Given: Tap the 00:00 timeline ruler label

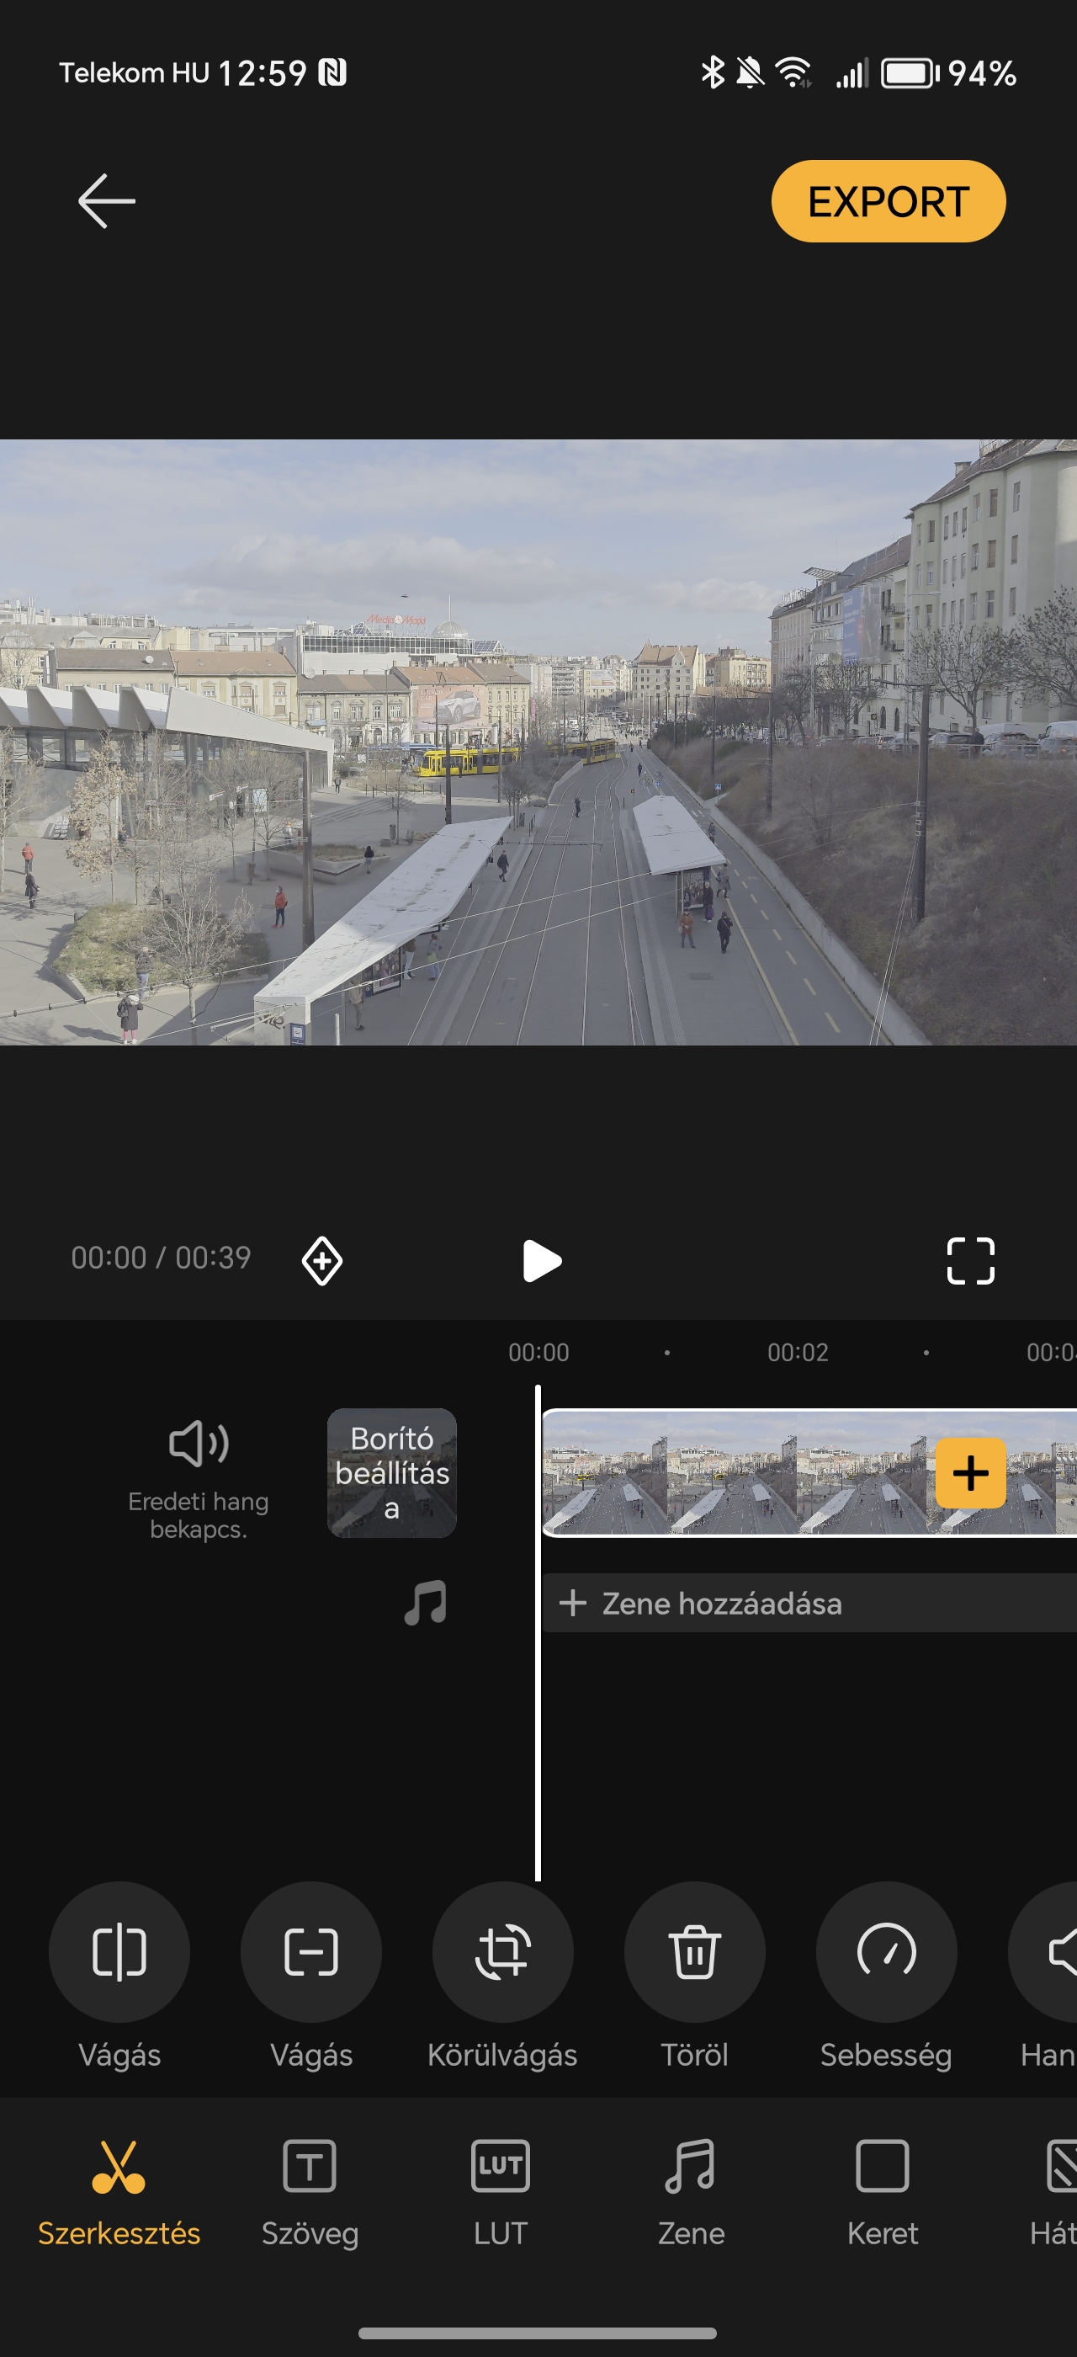Looking at the screenshot, I should click(538, 1353).
